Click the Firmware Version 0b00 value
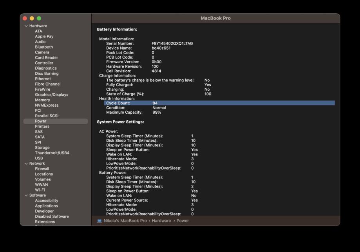Viewport: 360px width, 252px height. (x=157, y=62)
